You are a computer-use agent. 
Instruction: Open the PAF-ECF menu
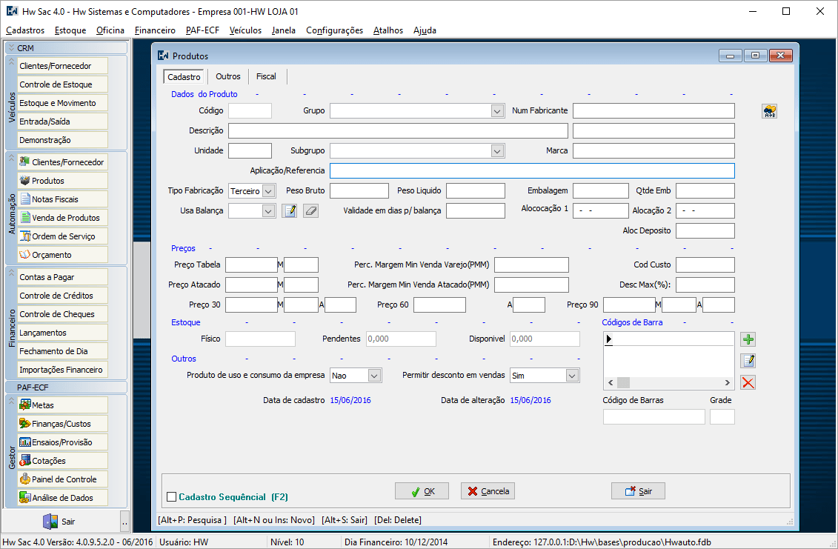click(x=202, y=30)
